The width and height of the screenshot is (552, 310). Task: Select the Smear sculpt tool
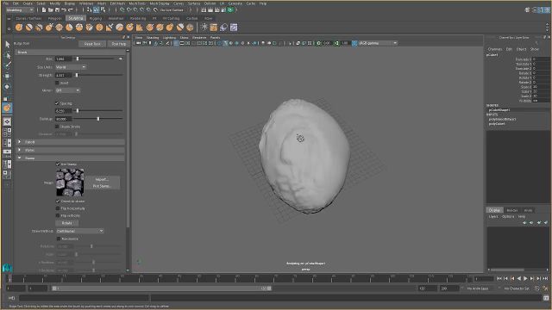160,28
